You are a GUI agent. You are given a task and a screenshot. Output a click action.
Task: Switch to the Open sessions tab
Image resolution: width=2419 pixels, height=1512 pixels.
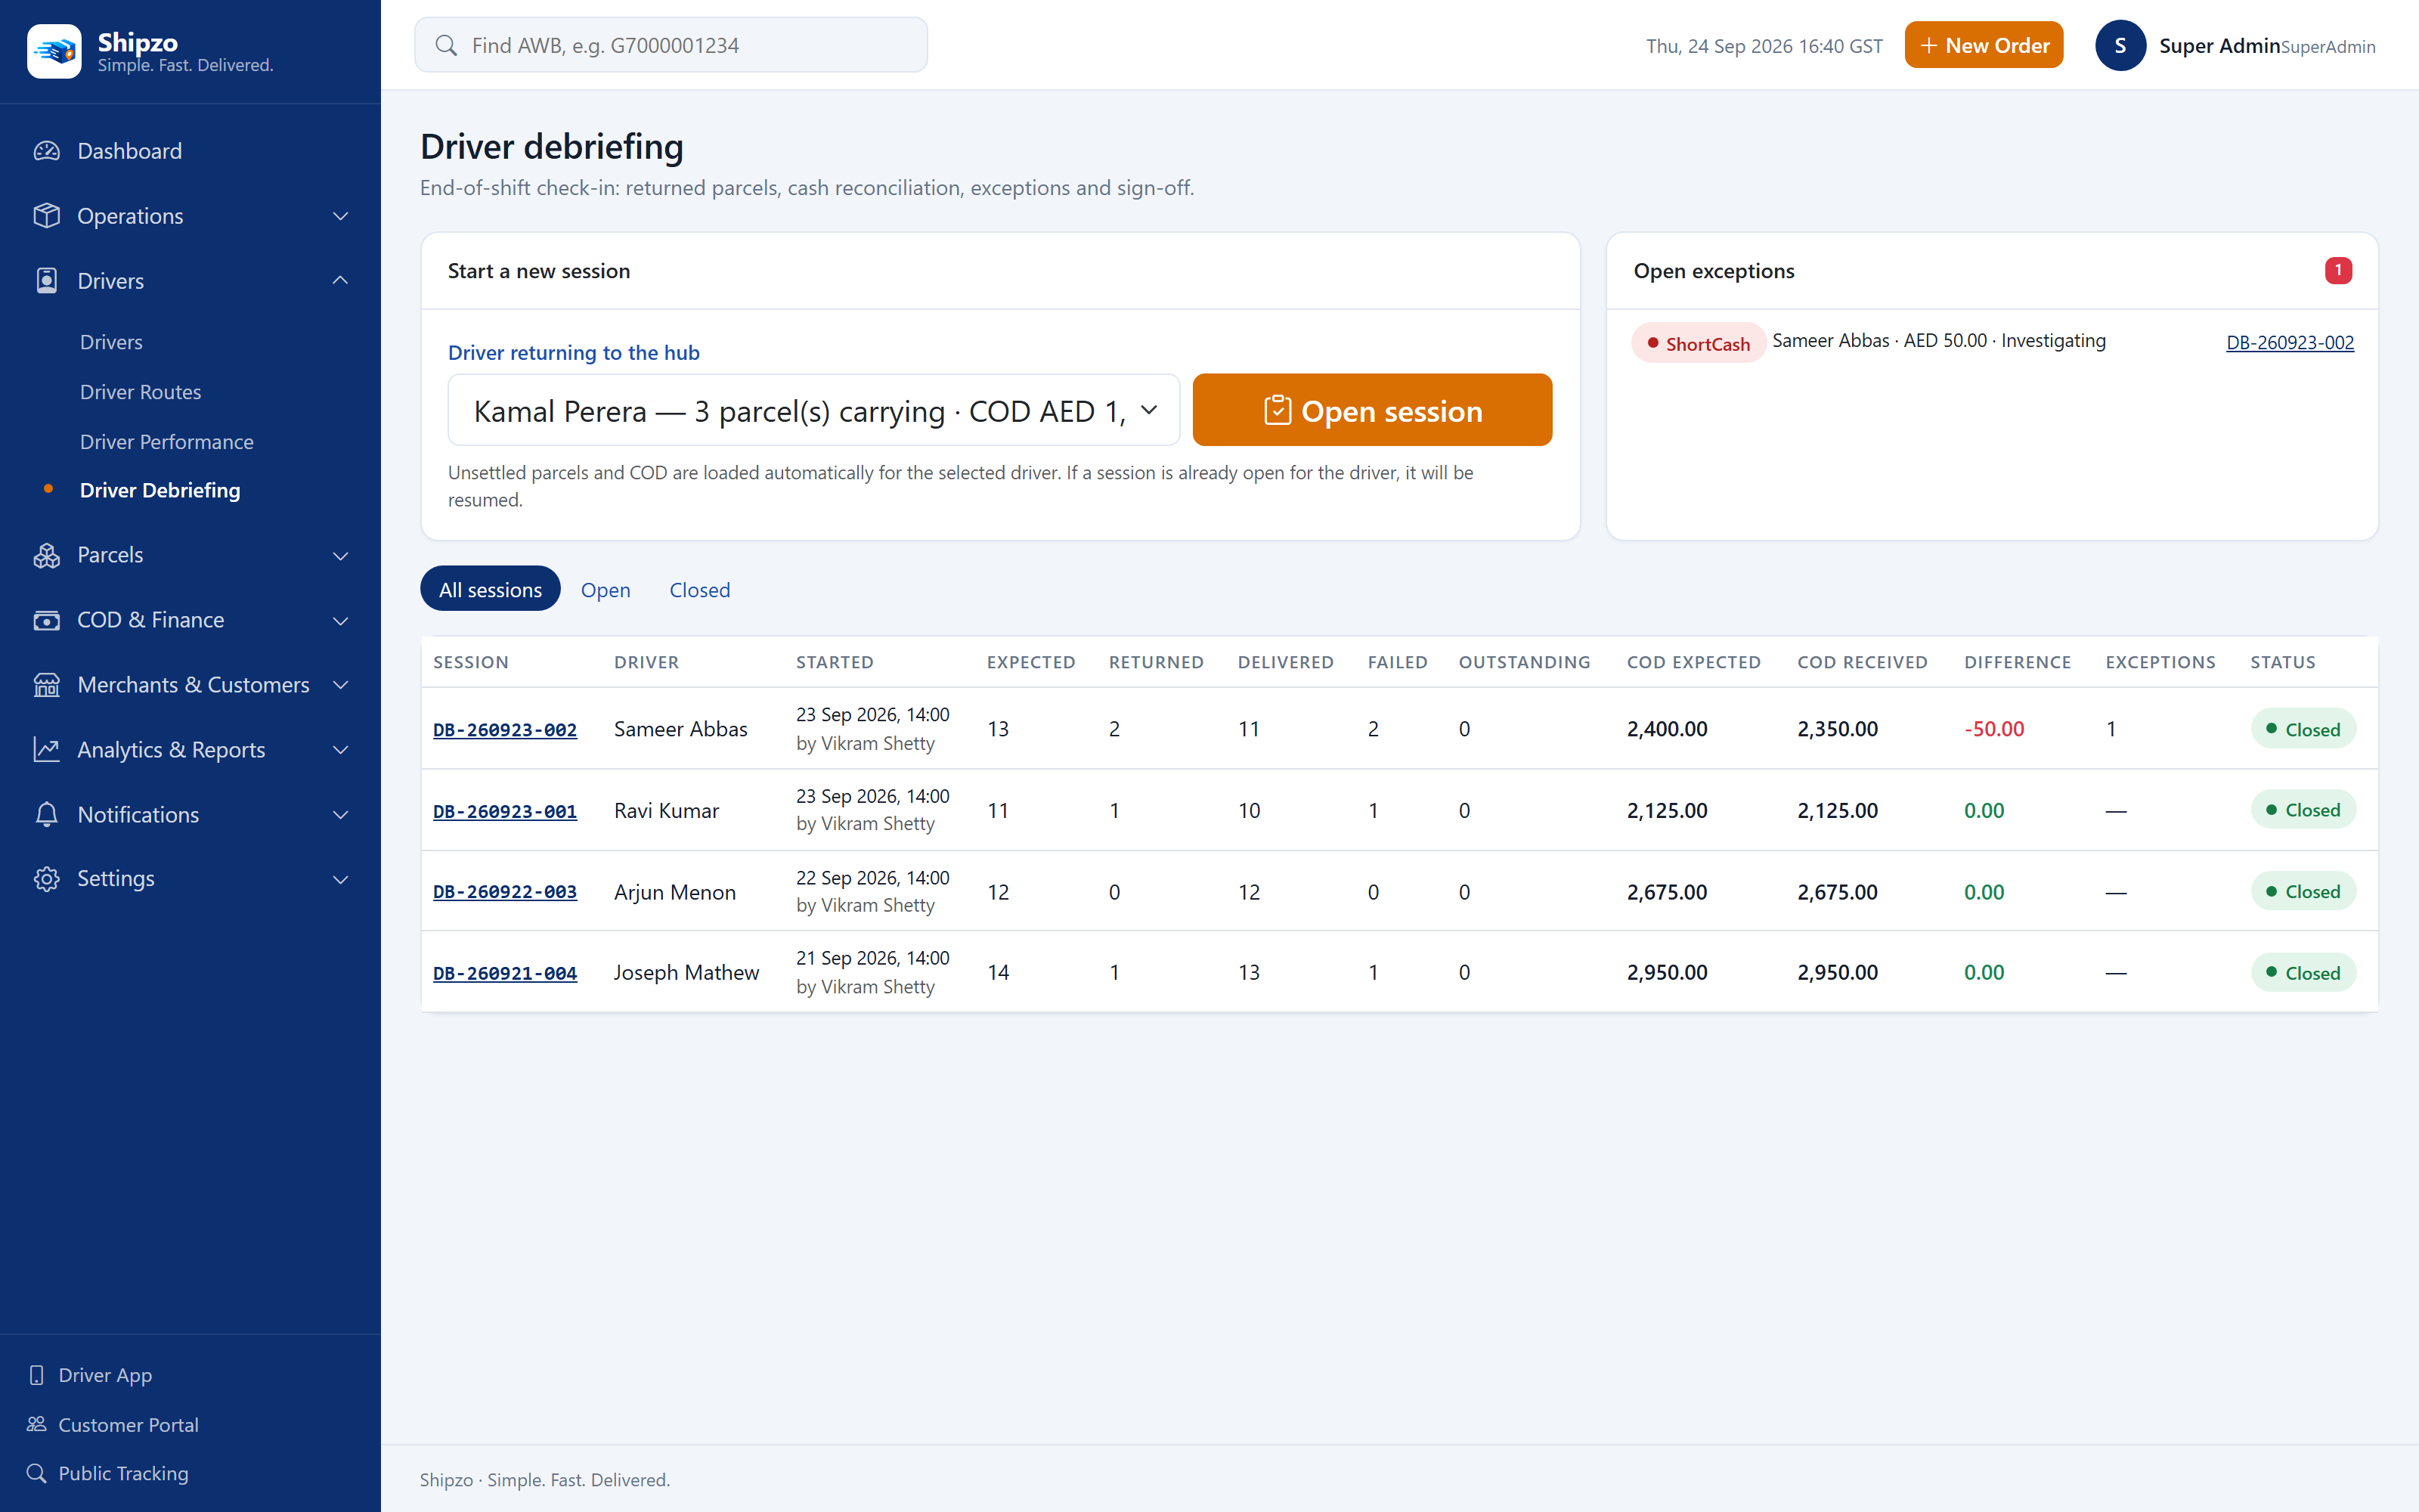606,590
